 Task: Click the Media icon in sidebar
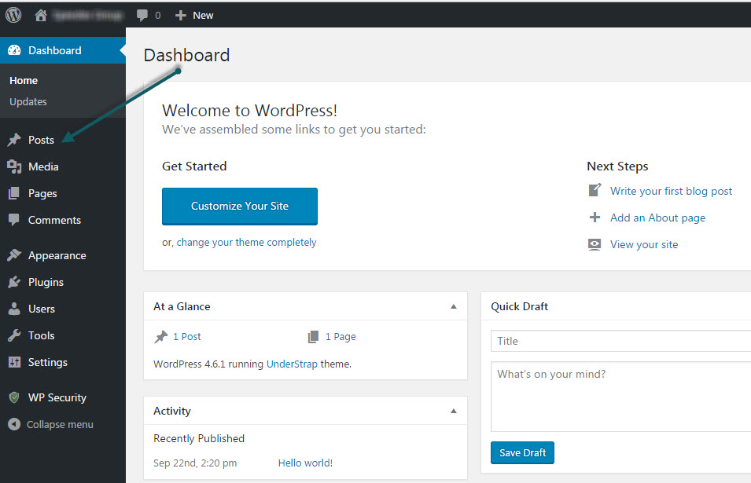click(14, 166)
